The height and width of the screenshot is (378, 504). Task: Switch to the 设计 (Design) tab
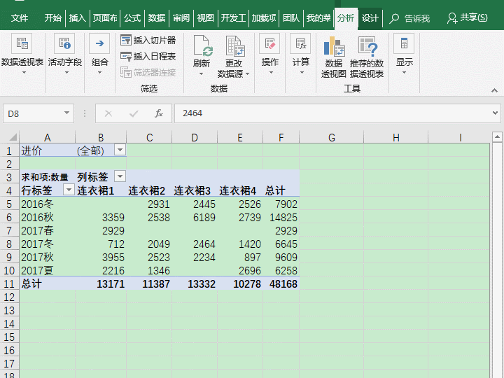click(370, 18)
